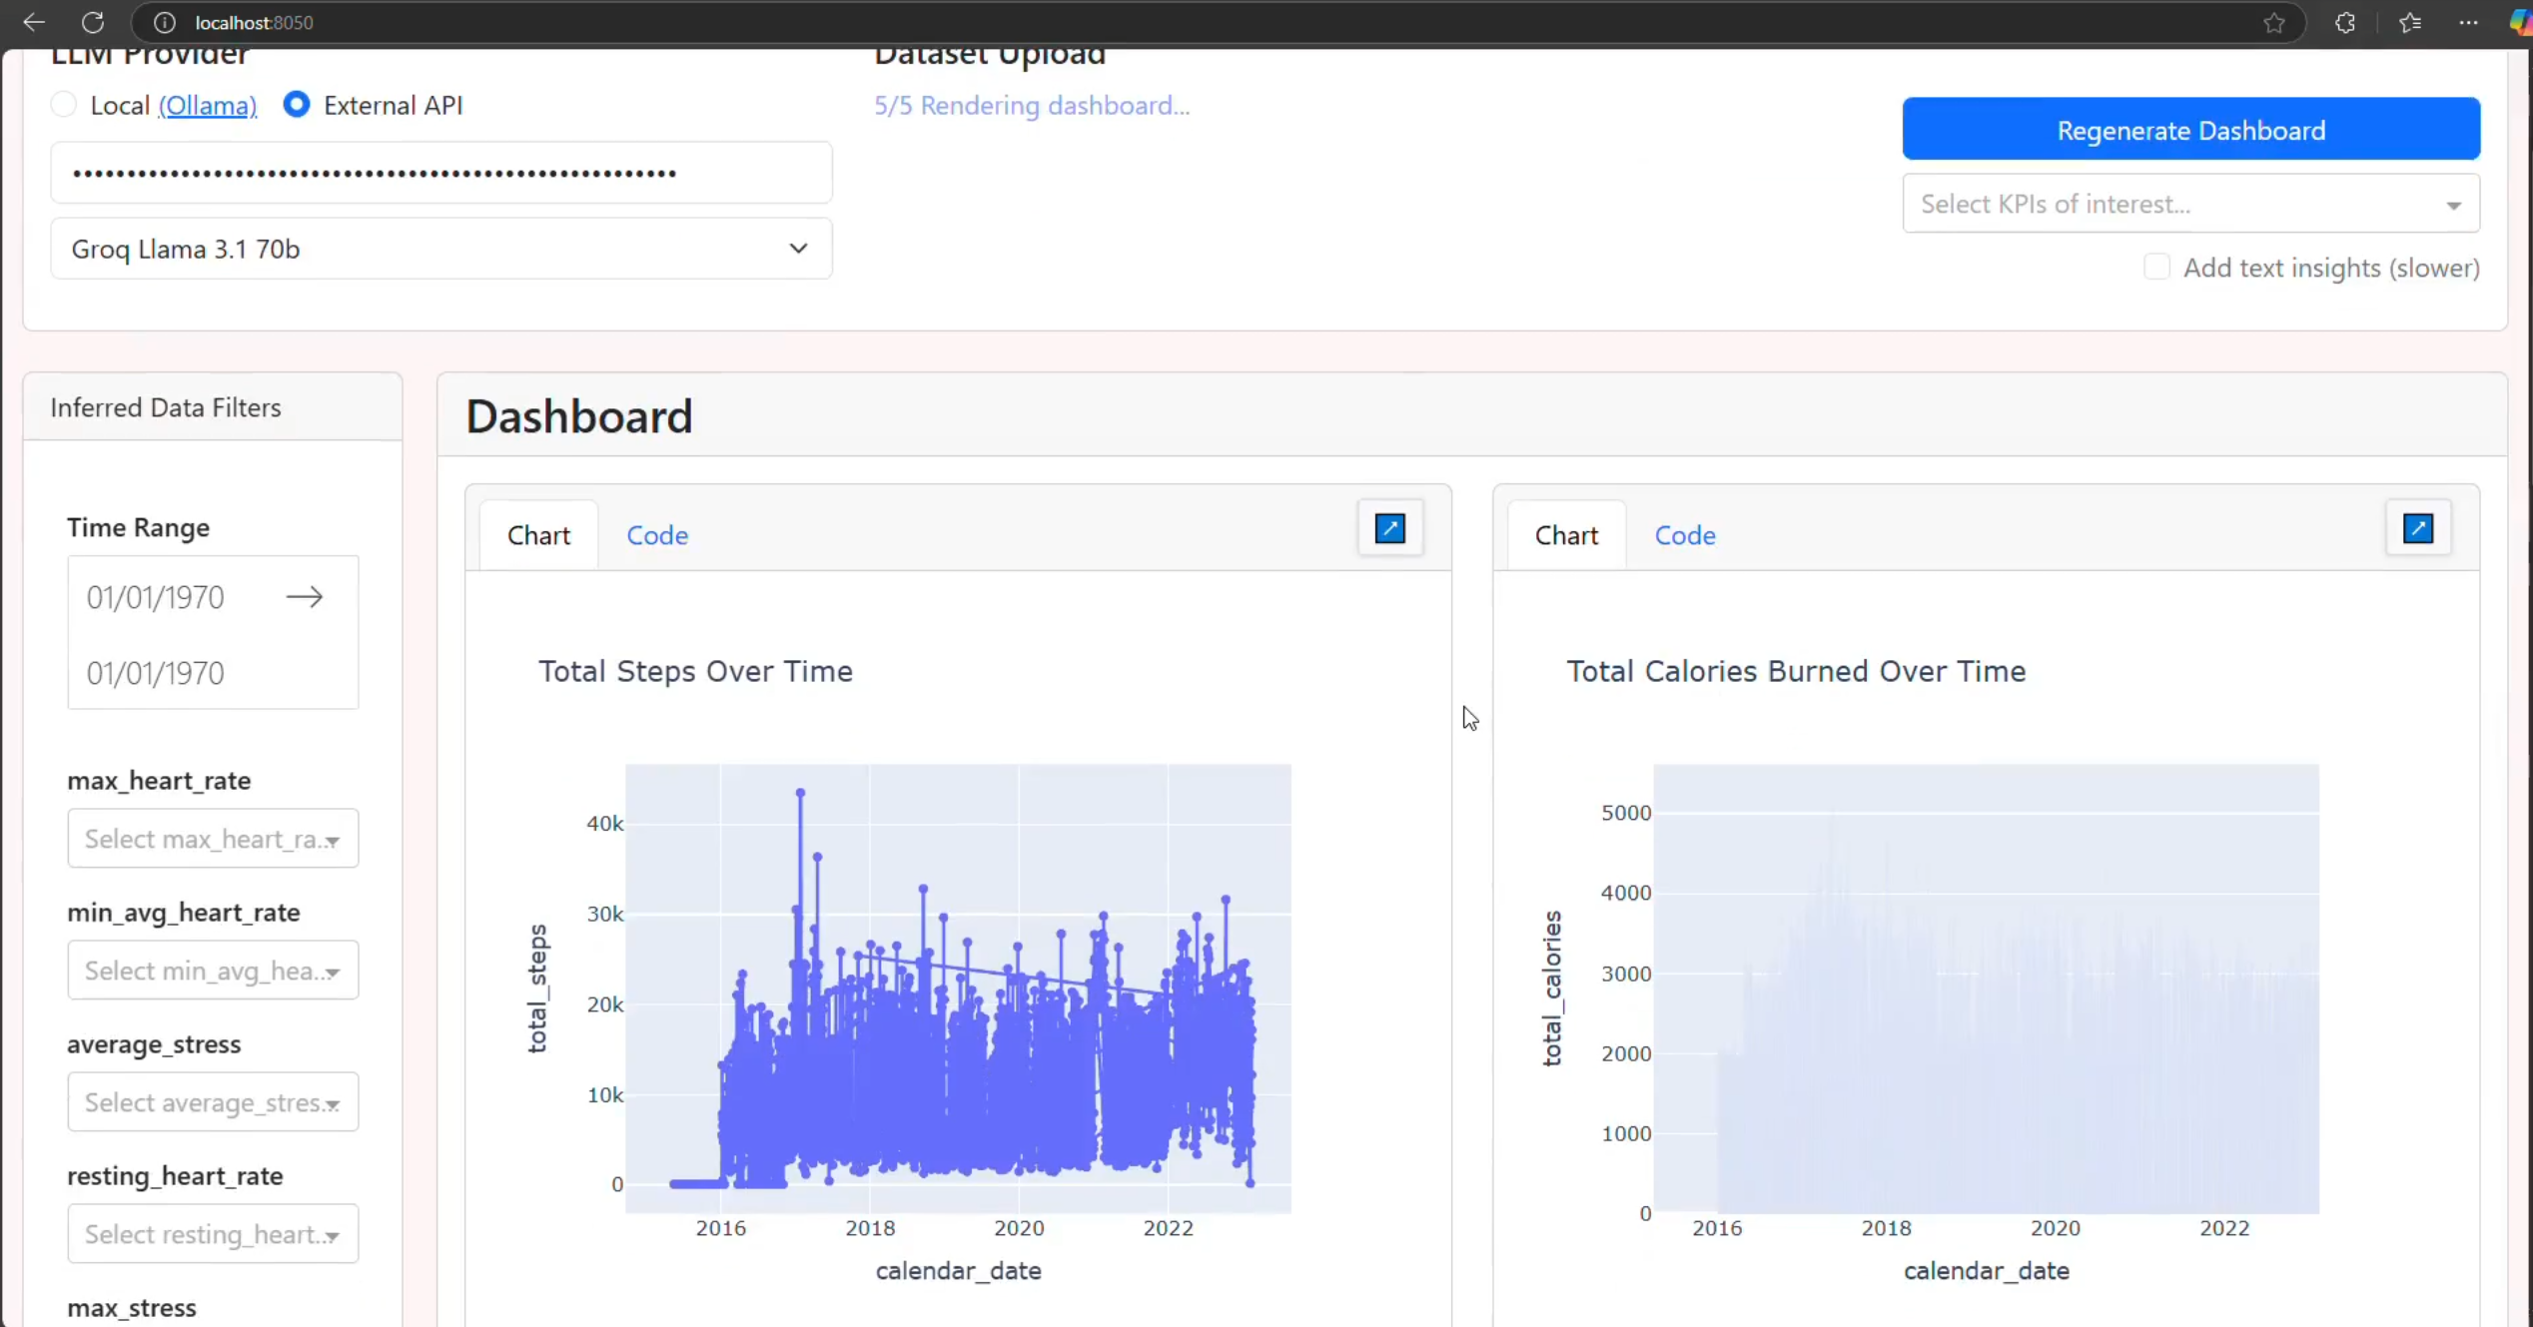Click the Regenerate Dashboard button

pos(2190,129)
